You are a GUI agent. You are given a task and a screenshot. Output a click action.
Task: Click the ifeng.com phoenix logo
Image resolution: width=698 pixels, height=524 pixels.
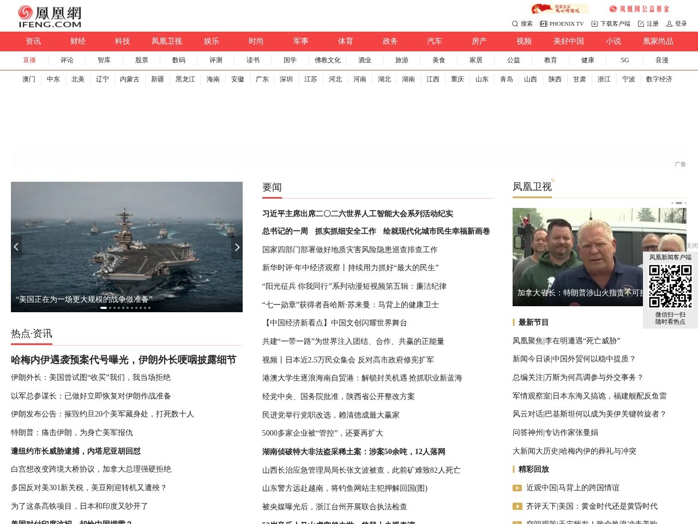coord(50,17)
